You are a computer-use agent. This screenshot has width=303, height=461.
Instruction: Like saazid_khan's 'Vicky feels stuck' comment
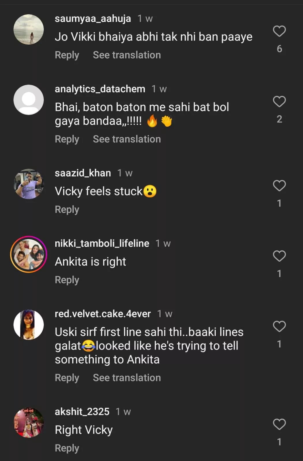click(x=279, y=186)
